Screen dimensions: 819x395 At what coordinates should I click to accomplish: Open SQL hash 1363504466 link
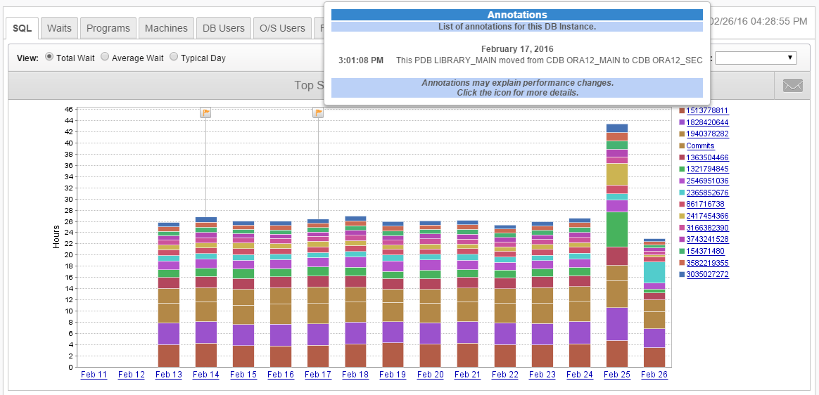coord(707,157)
